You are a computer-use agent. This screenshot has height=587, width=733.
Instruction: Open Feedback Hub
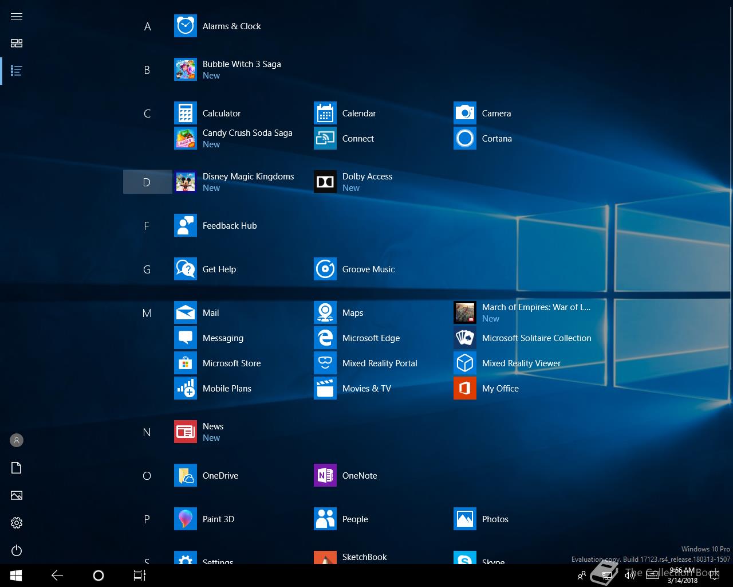[242, 226]
